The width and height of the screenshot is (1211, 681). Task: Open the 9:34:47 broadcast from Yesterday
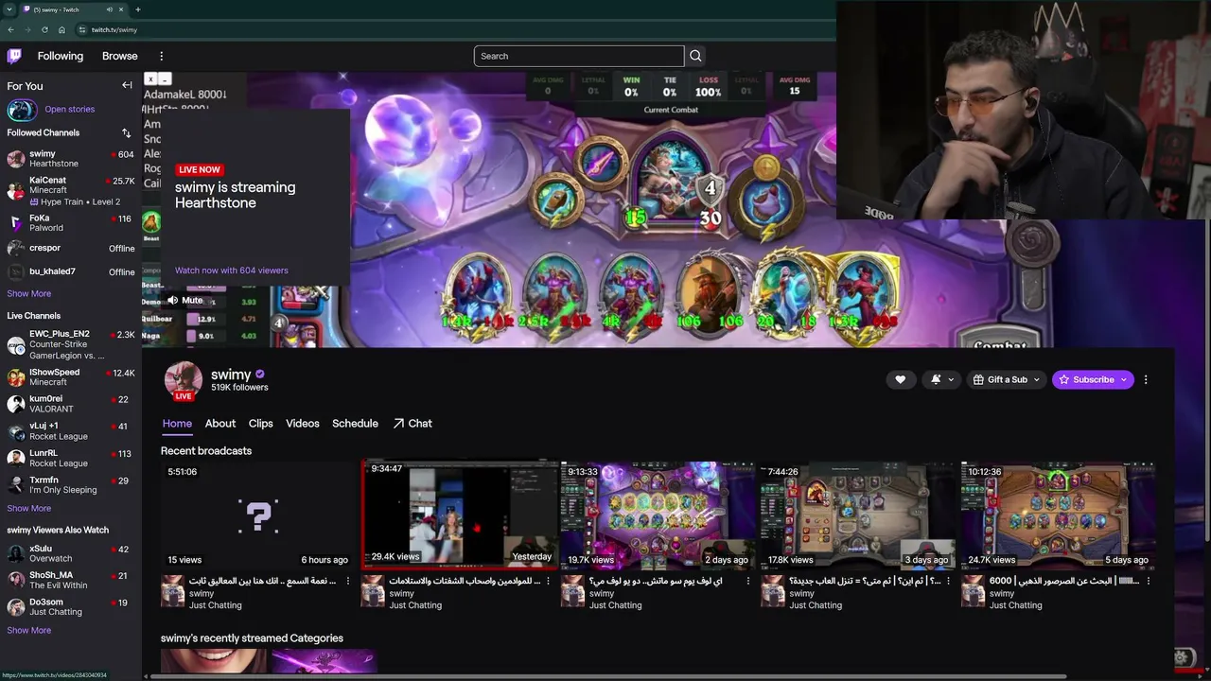[x=459, y=515]
